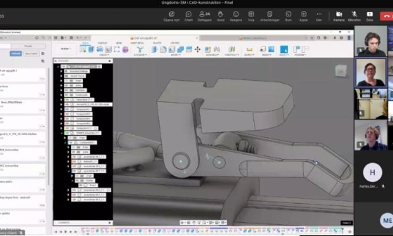Screen dimensions: 393x236
Task: Click the ViewCube in the viewport corner
Action: pos(341,70)
